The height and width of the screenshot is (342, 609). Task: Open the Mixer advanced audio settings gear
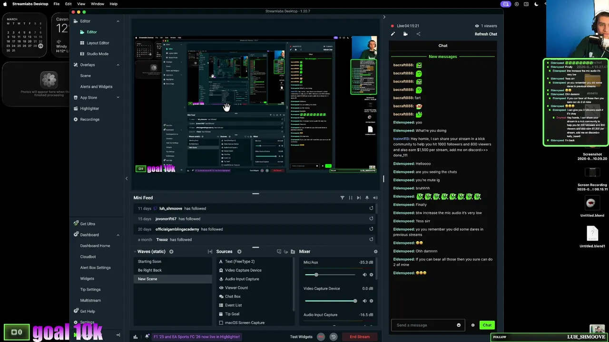tap(375, 252)
